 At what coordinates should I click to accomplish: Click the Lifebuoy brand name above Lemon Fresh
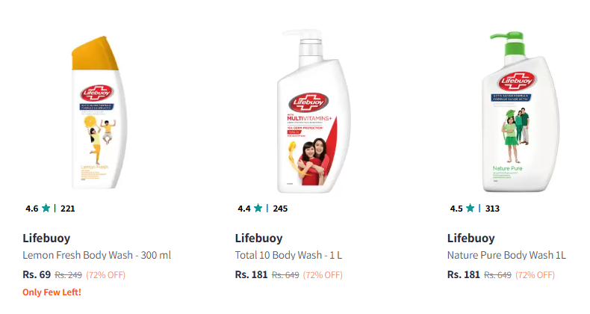[x=47, y=238]
